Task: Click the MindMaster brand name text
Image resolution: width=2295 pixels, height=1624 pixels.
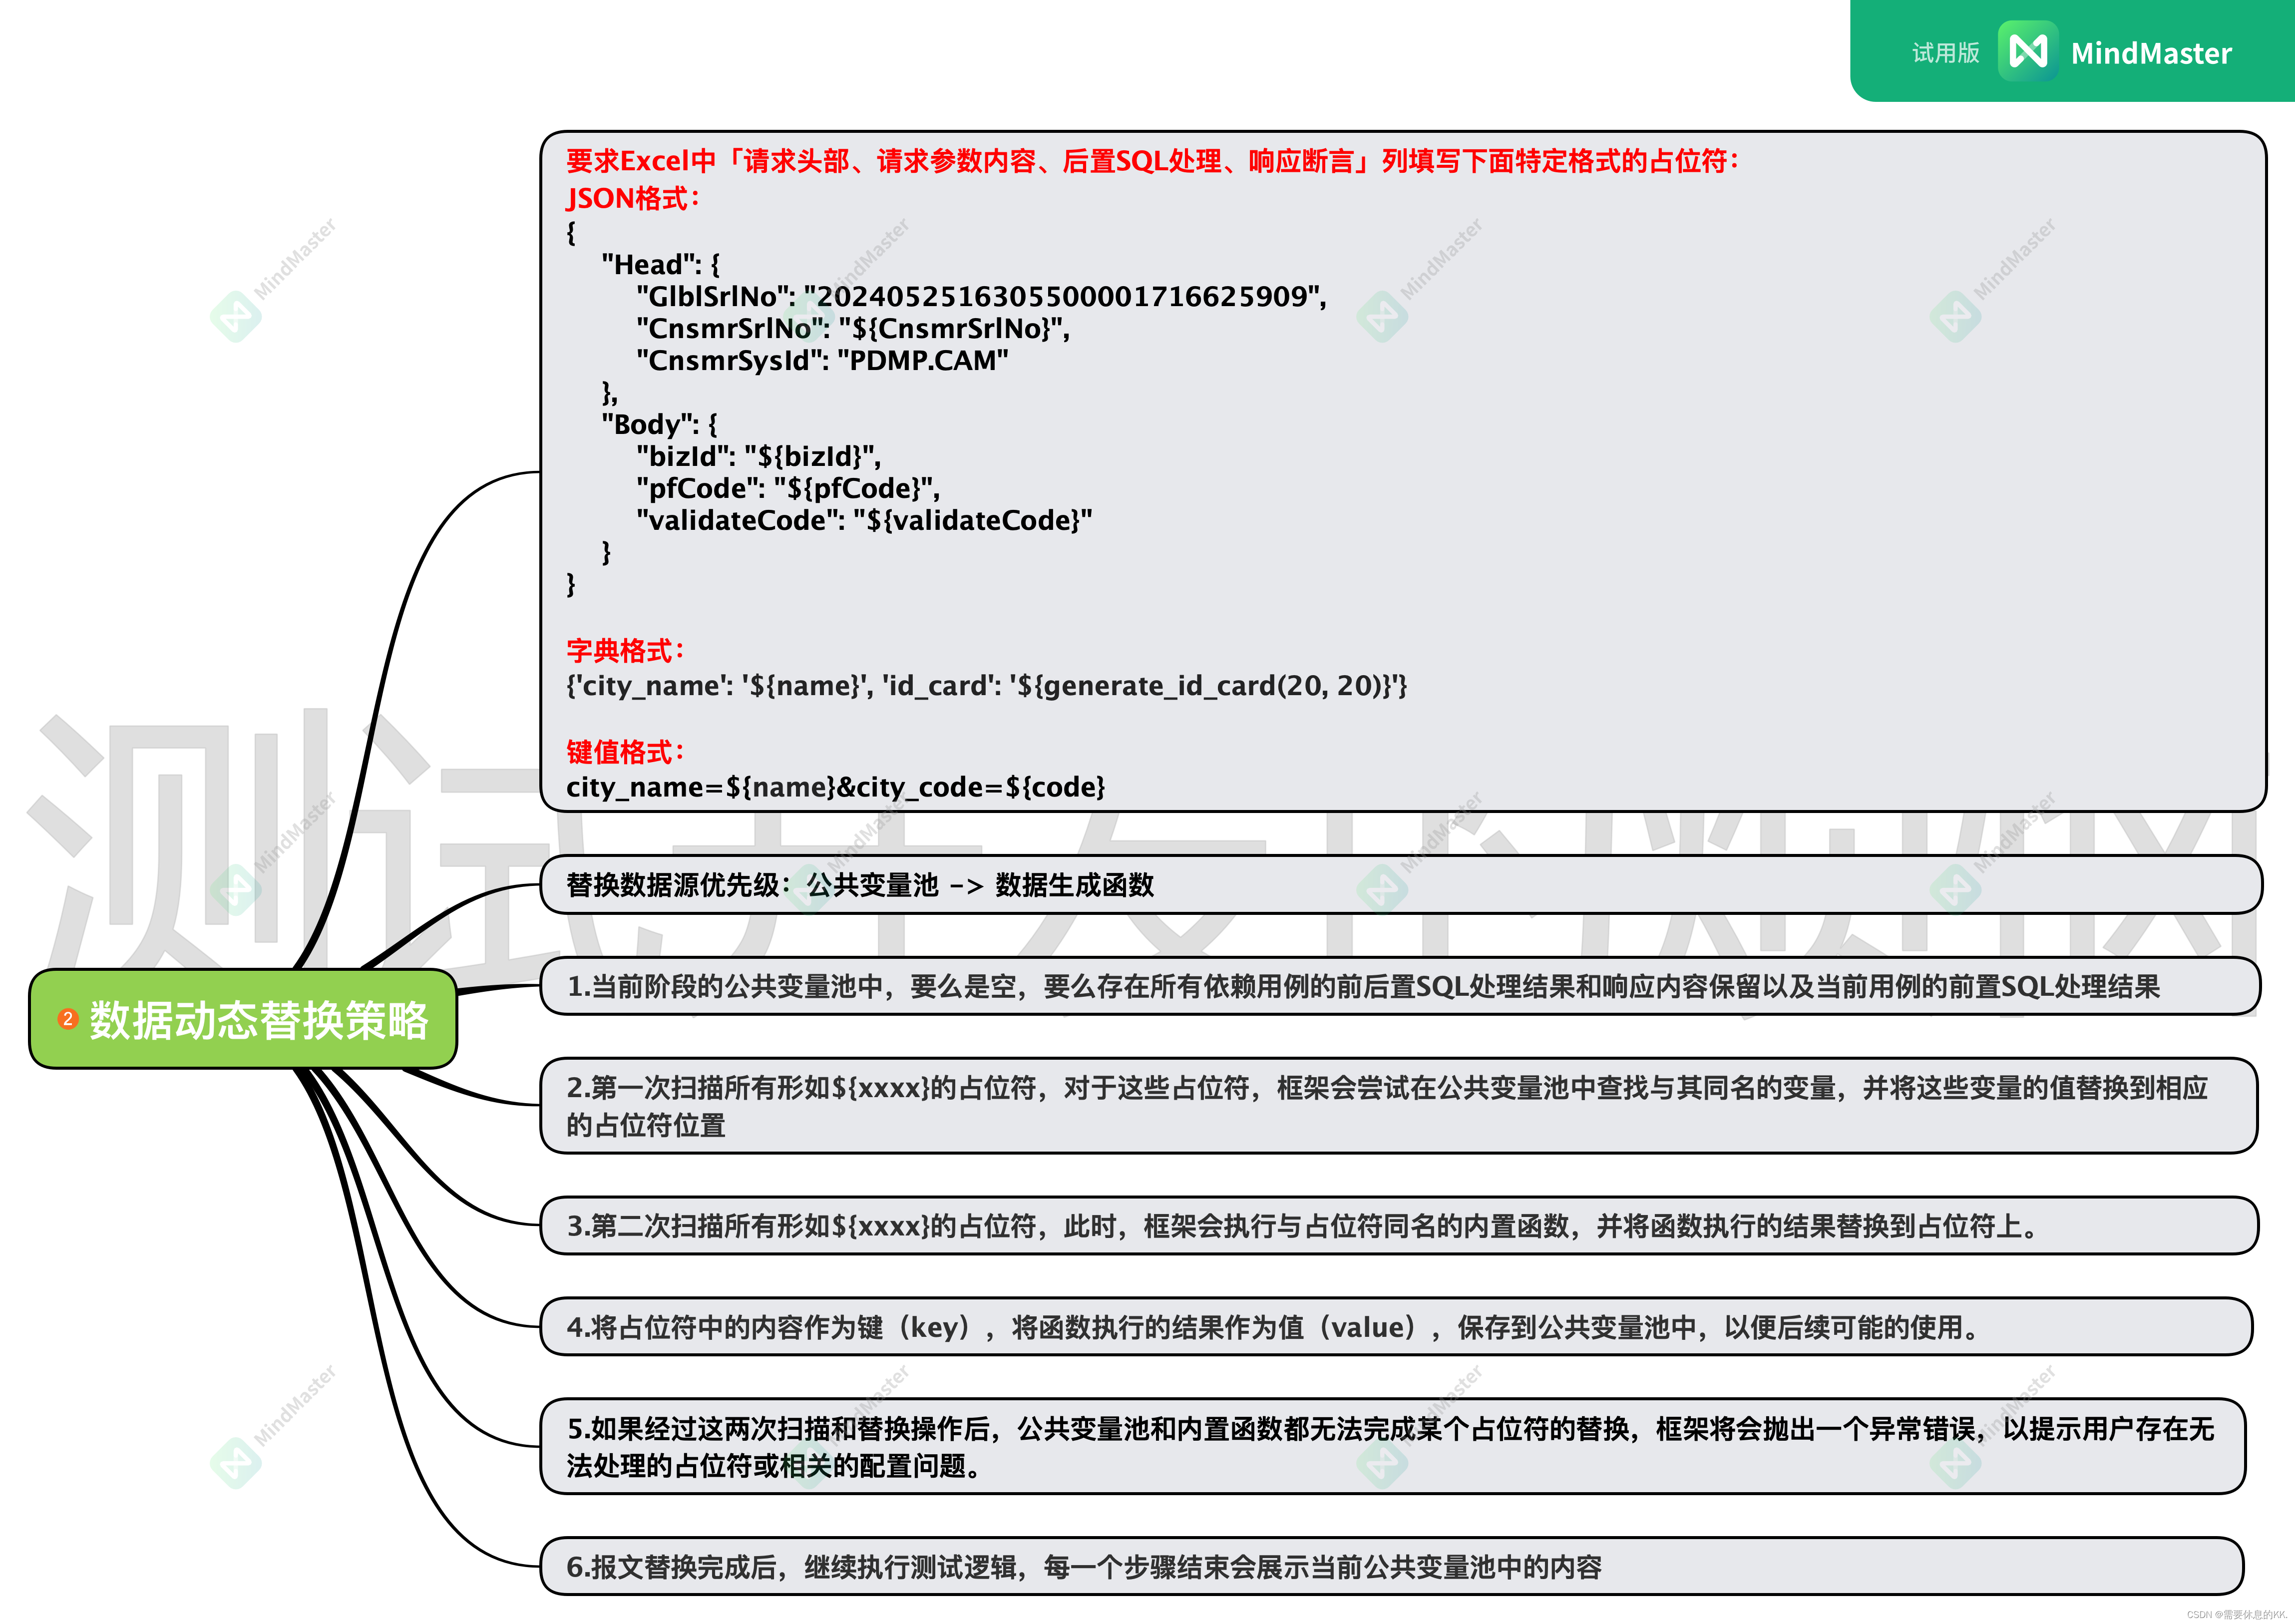Action: tap(2151, 53)
